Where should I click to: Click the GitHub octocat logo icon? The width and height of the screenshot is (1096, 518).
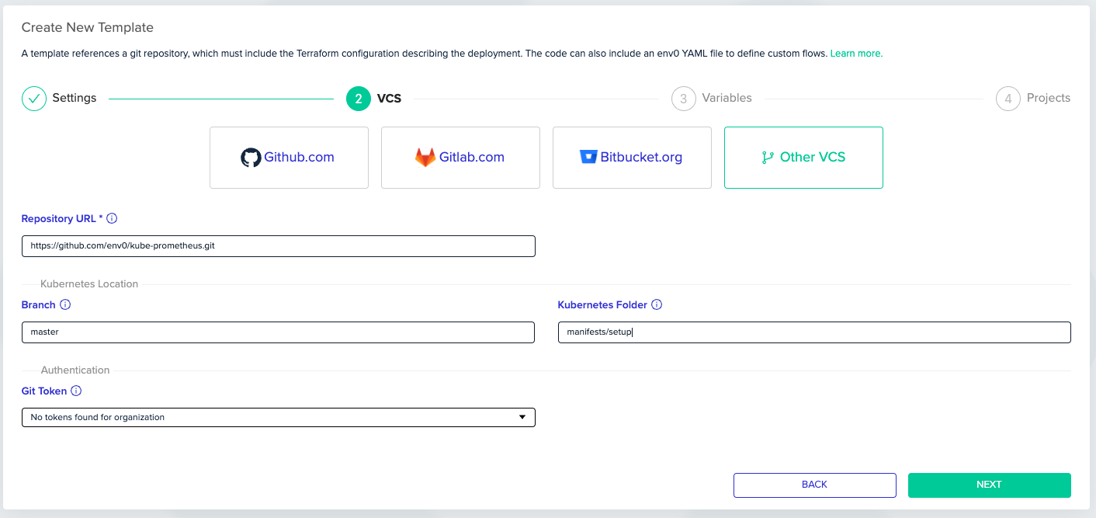251,158
